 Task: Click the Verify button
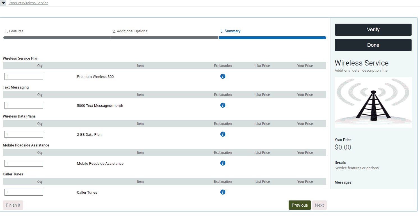pyautogui.click(x=373, y=30)
